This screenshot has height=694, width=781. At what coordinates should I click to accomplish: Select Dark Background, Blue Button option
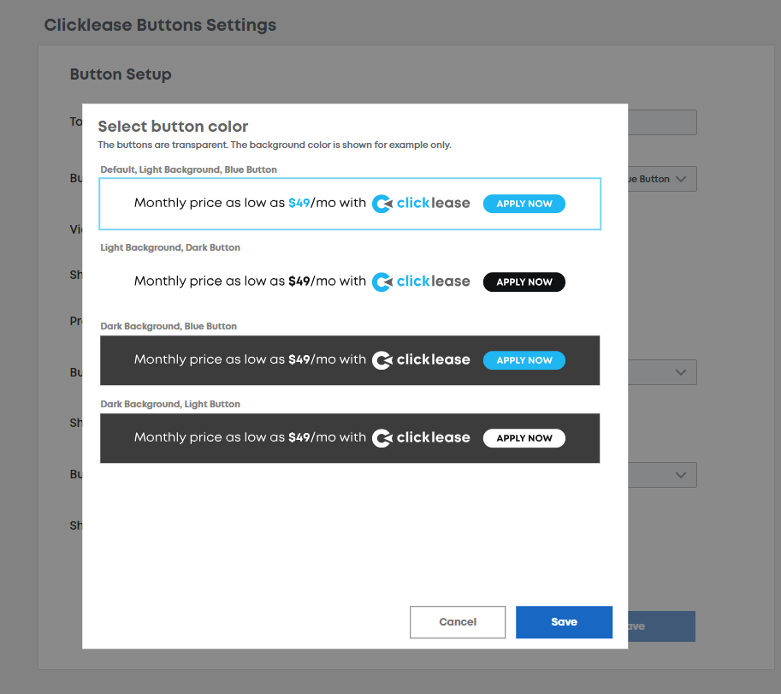pos(350,360)
